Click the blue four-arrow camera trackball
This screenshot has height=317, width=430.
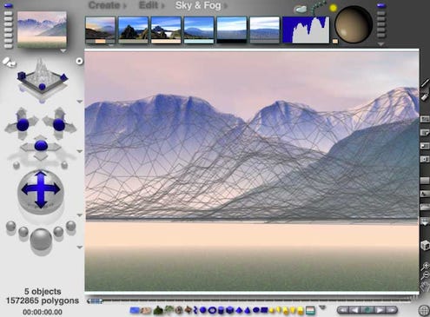coord(41,189)
